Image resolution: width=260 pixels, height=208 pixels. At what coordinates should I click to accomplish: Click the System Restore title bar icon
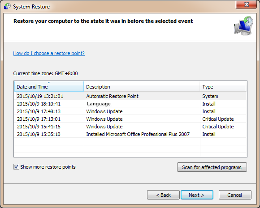point(7,6)
